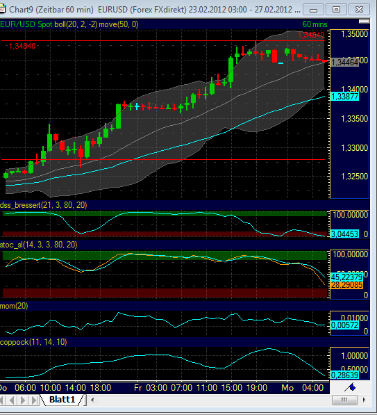This screenshot has height=415, width=377.
Task: Close the Chart9 window
Action: [x=359, y=10]
